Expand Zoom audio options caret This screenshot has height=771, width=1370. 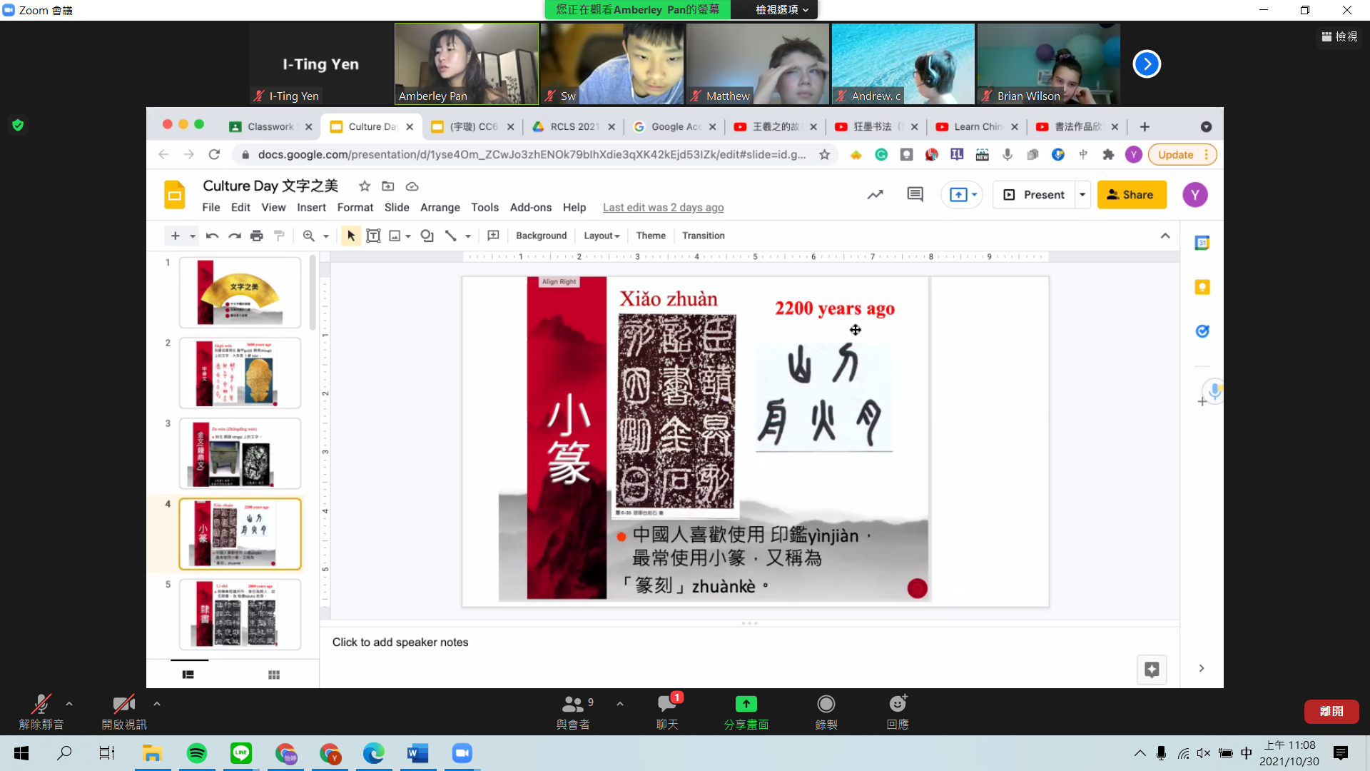(69, 704)
